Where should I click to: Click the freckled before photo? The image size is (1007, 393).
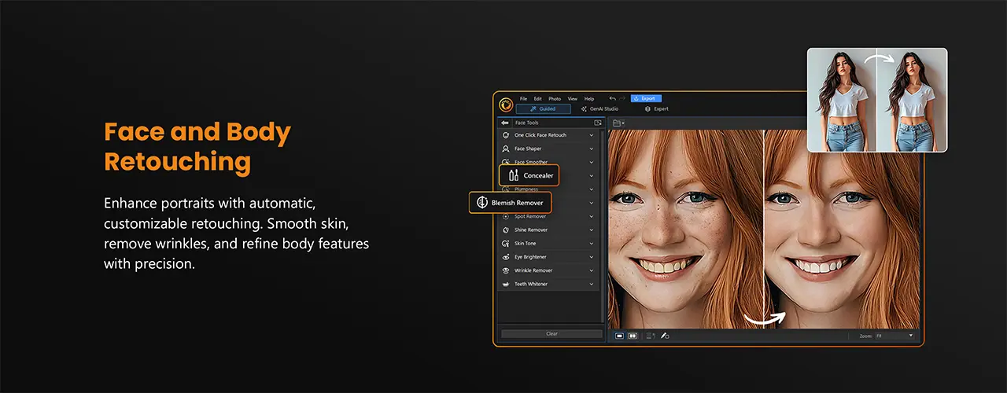[685, 229]
